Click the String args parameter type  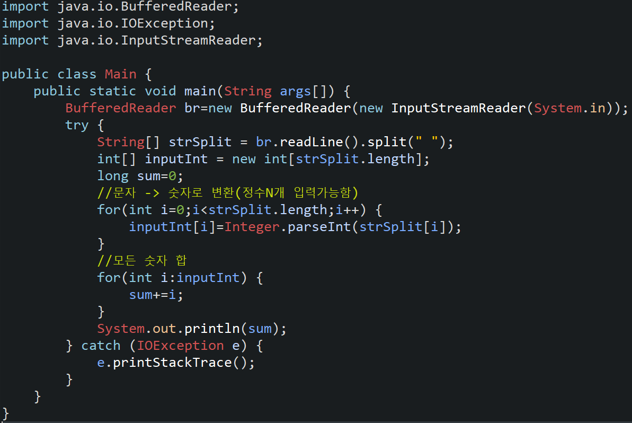coord(248,92)
